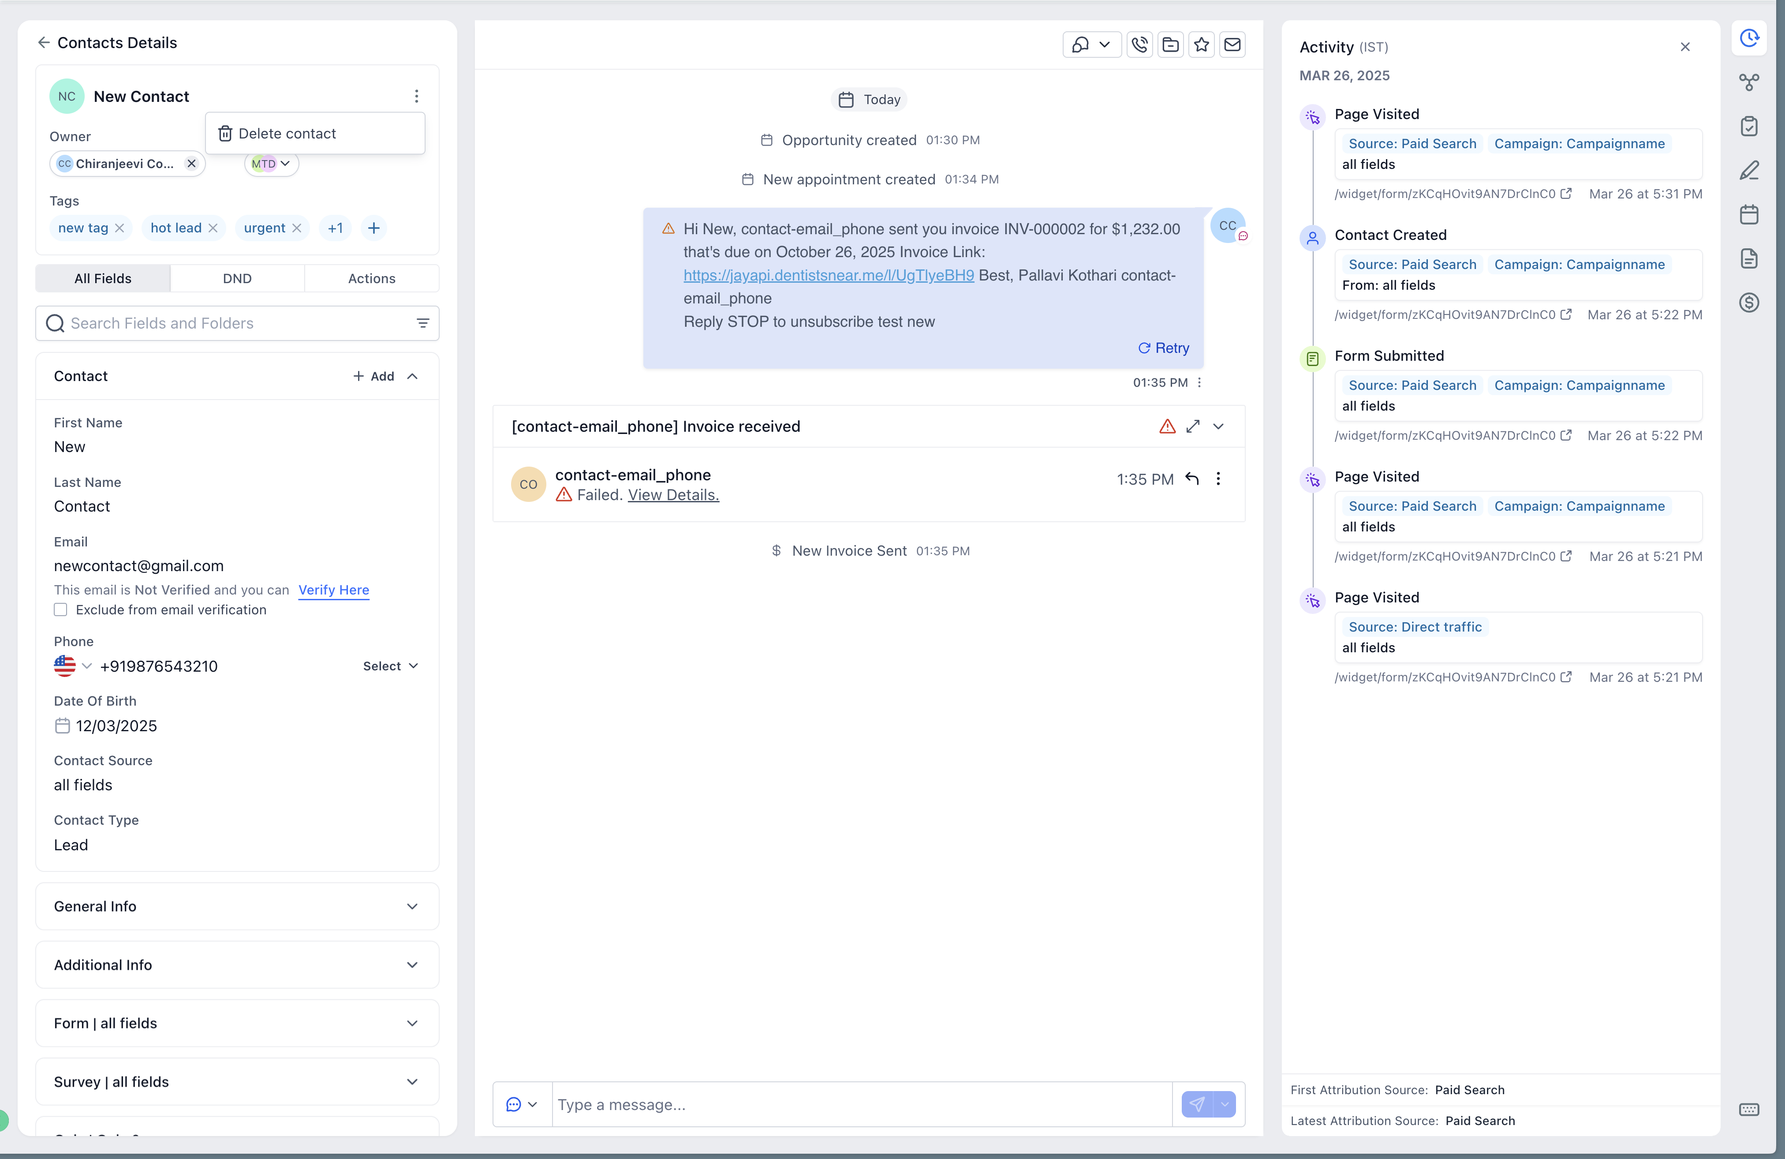Open the folder icon in conversation toolbar
This screenshot has height=1159, width=1785.
point(1170,45)
